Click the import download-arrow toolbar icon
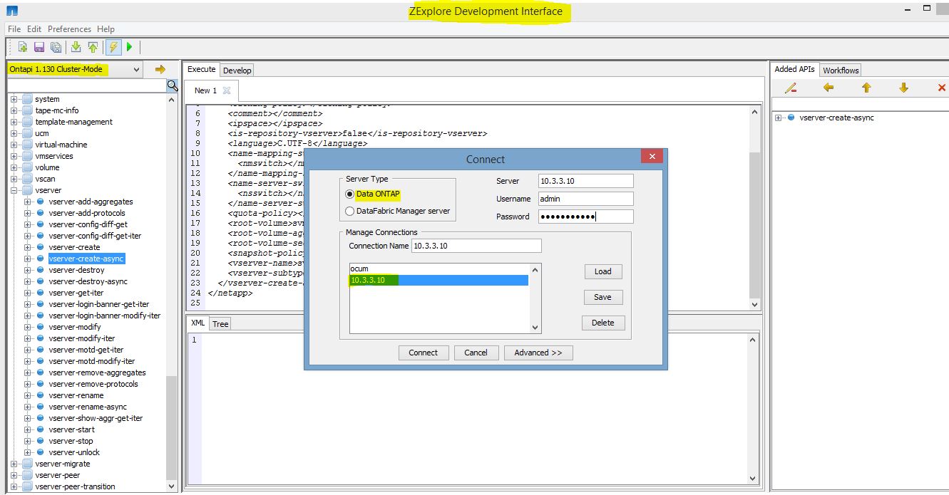This screenshot has height=495, width=949. [75, 46]
